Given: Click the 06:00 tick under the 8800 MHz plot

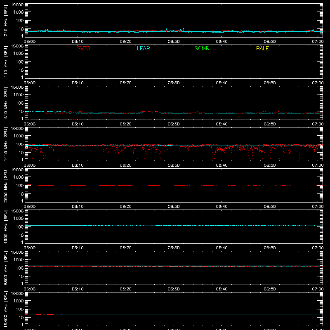Looking at the screenshot, I should 30,289.
